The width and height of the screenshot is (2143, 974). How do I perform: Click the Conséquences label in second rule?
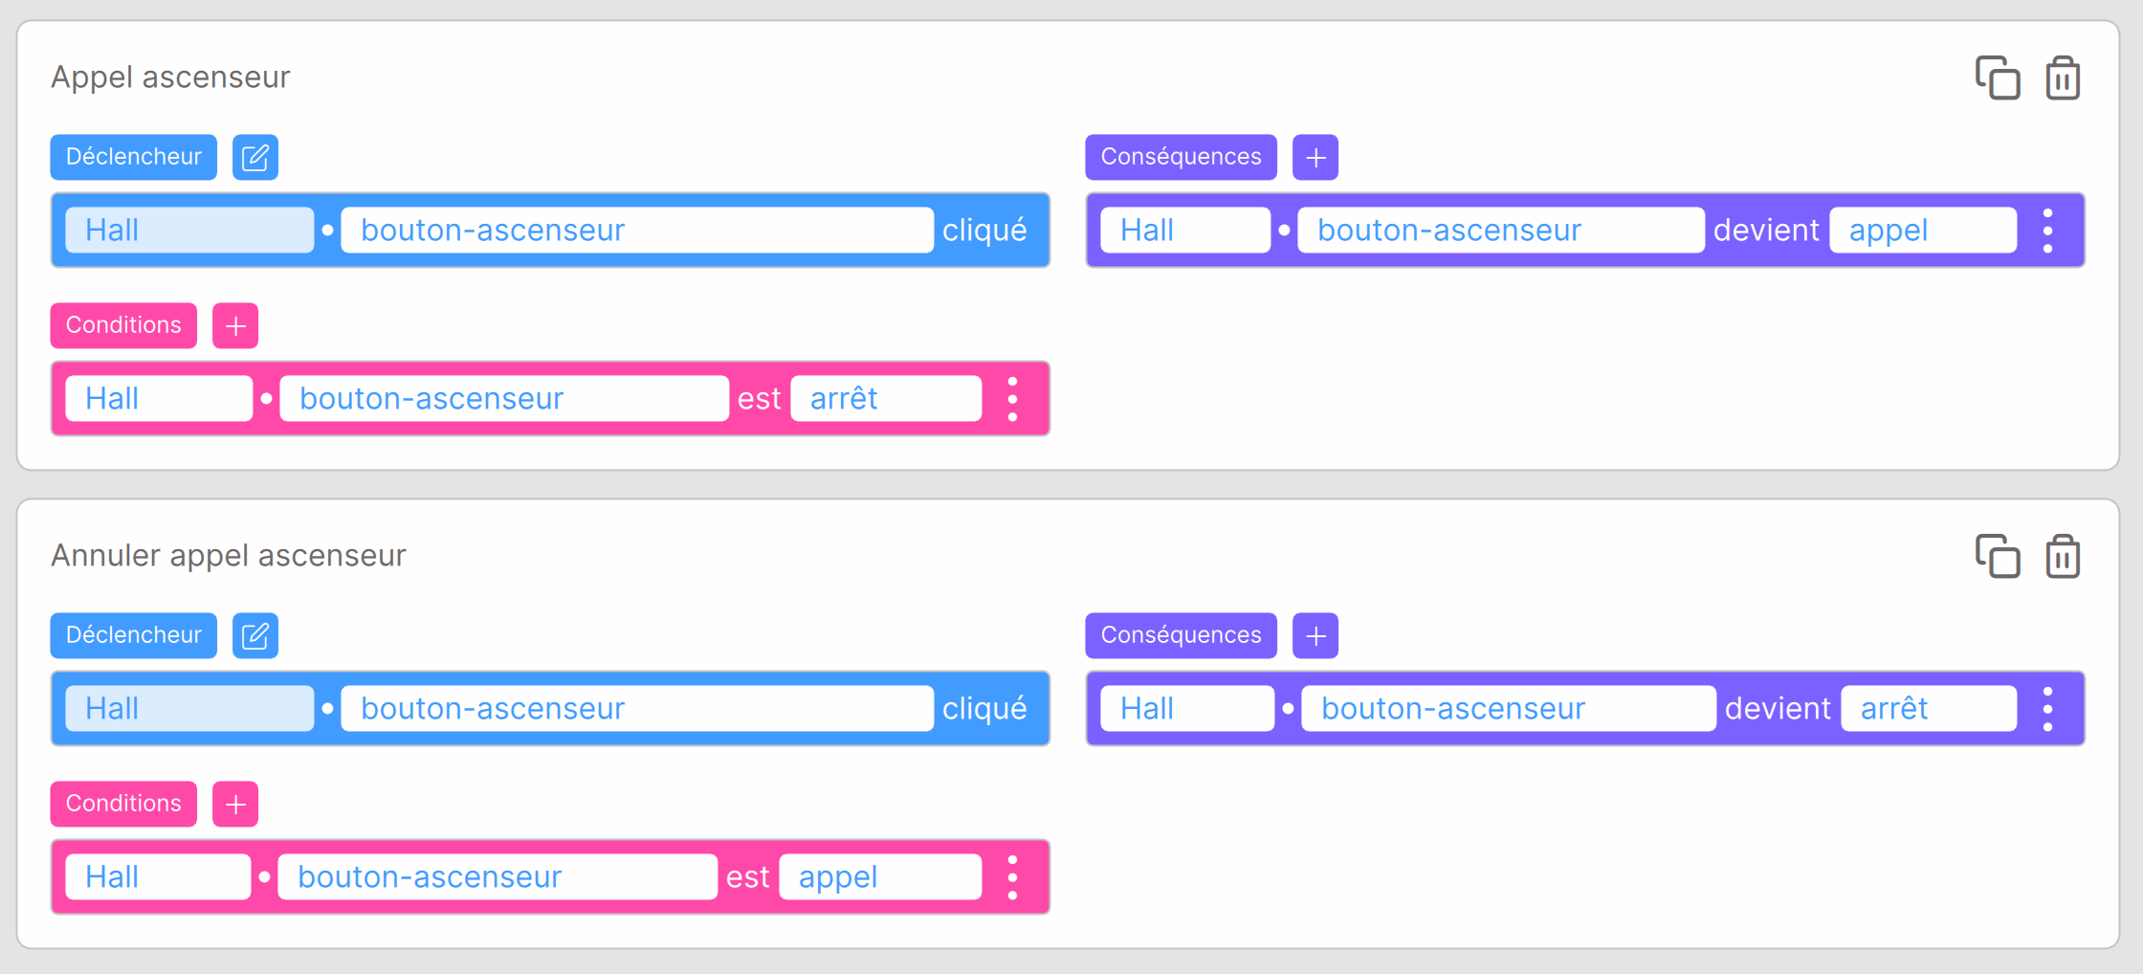(1181, 635)
